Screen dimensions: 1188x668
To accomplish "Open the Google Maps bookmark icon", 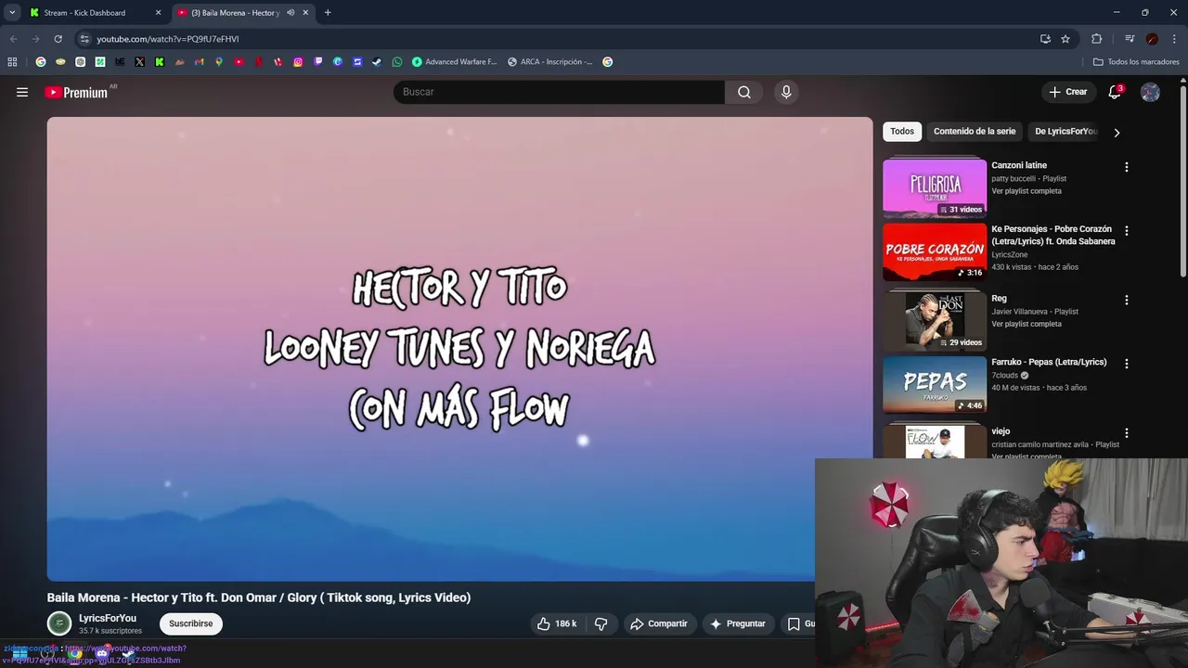I will [219, 62].
